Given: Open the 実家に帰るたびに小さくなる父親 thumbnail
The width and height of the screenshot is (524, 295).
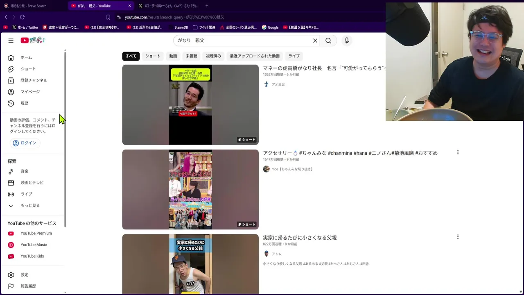Looking at the screenshot, I should 190,264.
